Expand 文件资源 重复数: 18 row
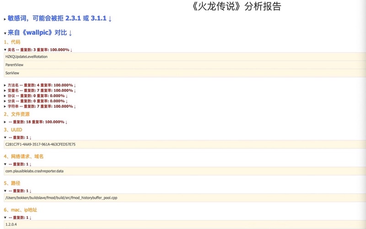Image resolution: width=366 pixels, height=229 pixels. click(x=36, y=122)
